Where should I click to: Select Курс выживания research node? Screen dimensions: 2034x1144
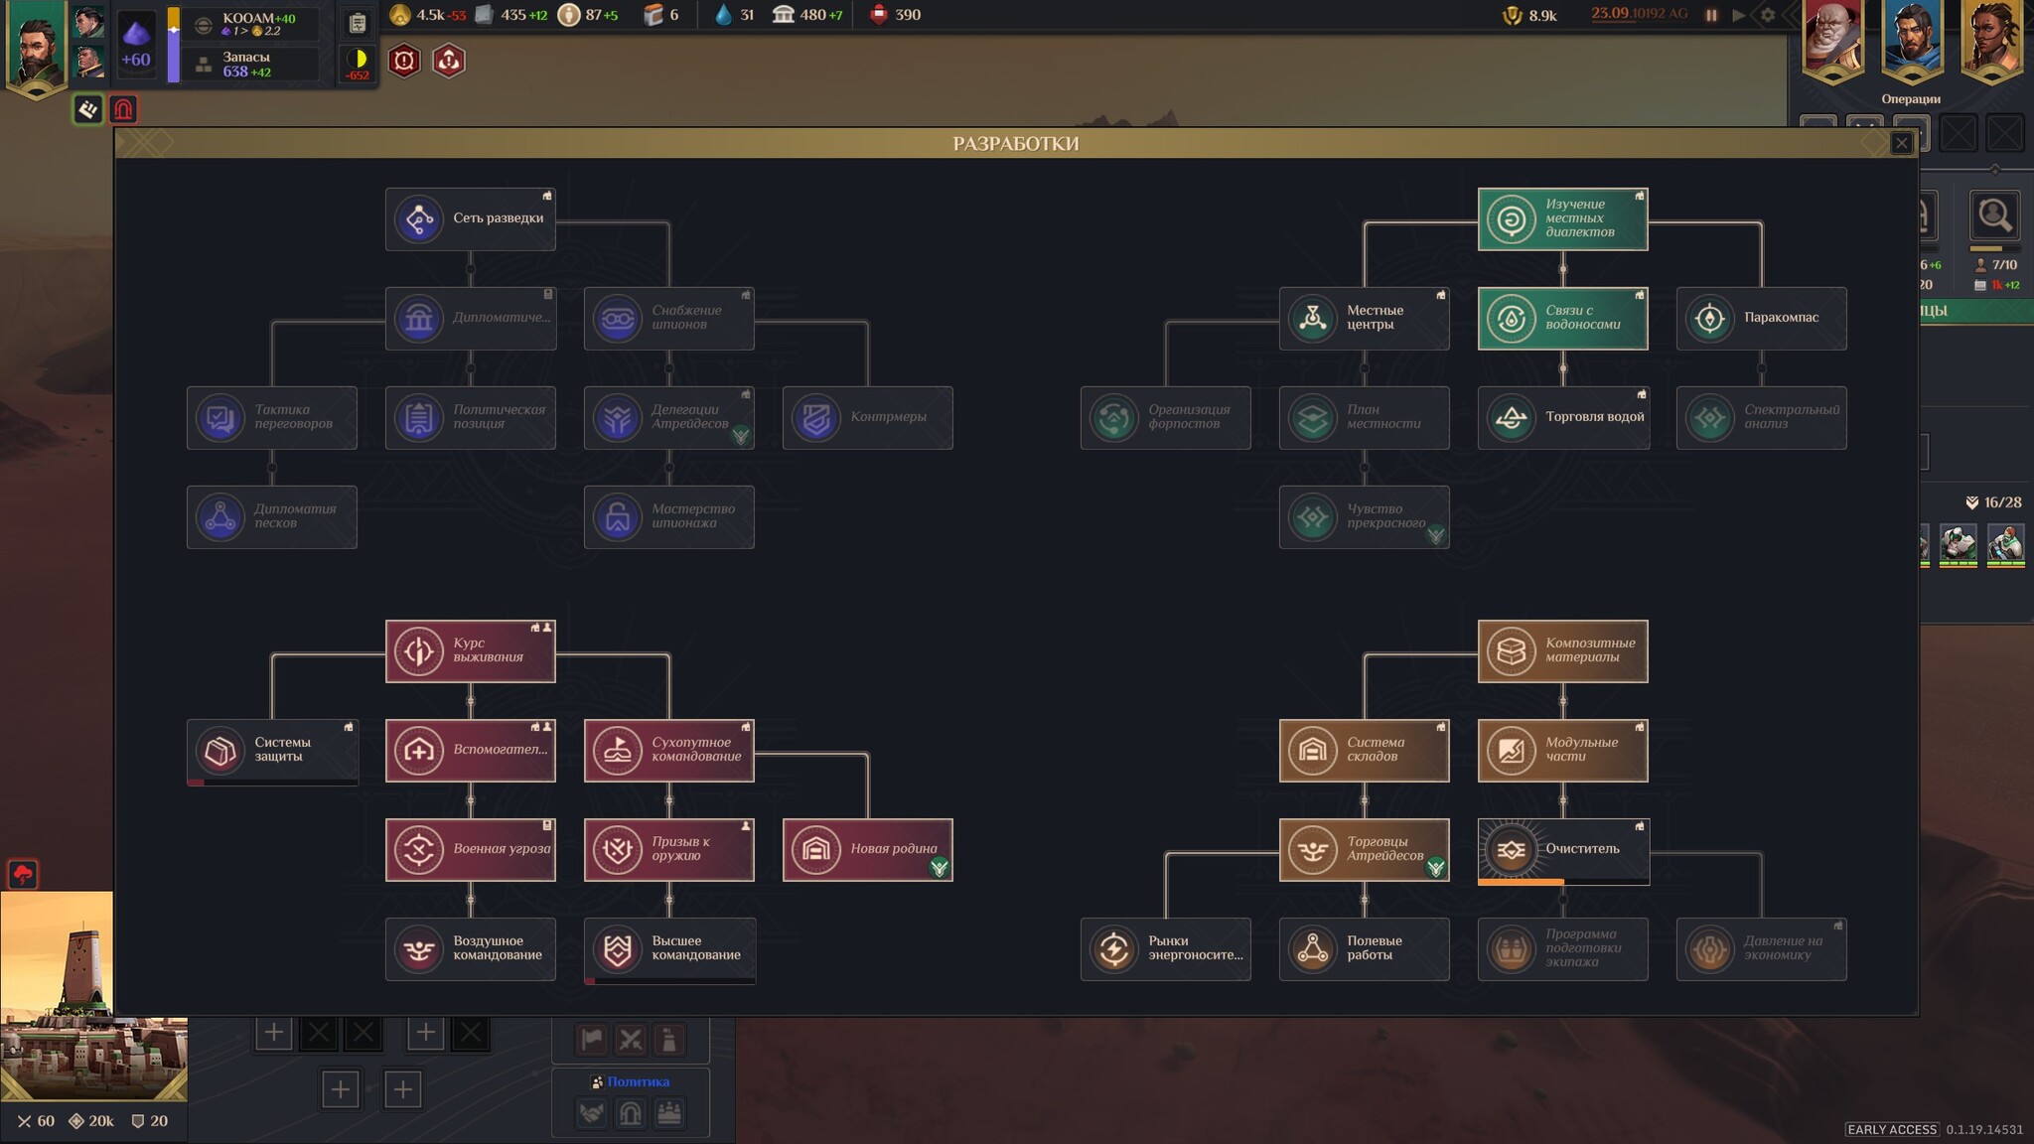tap(470, 650)
